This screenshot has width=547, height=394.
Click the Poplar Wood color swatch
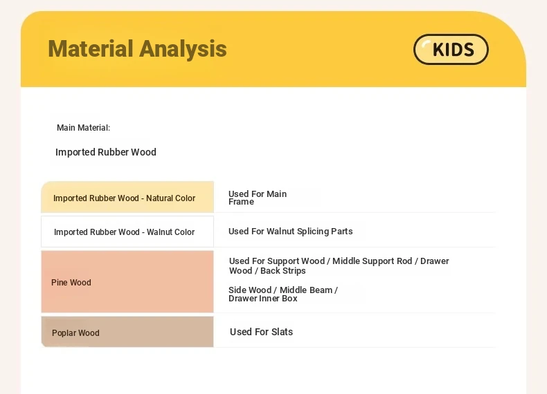pos(127,332)
